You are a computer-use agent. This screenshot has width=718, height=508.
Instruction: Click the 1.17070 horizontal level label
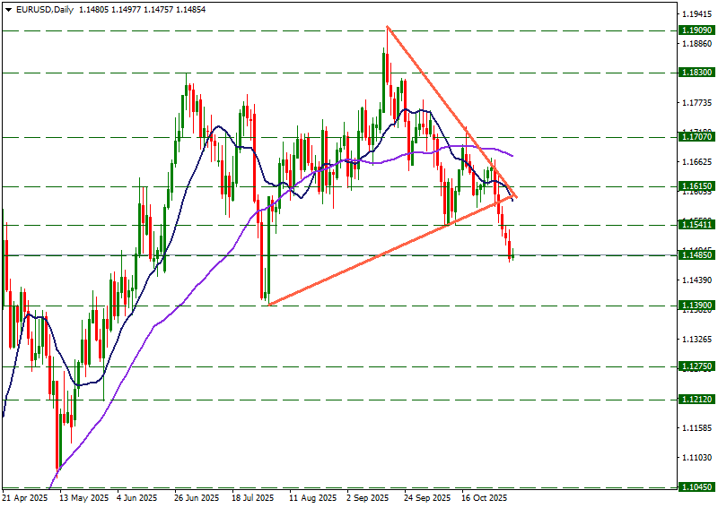click(x=696, y=137)
